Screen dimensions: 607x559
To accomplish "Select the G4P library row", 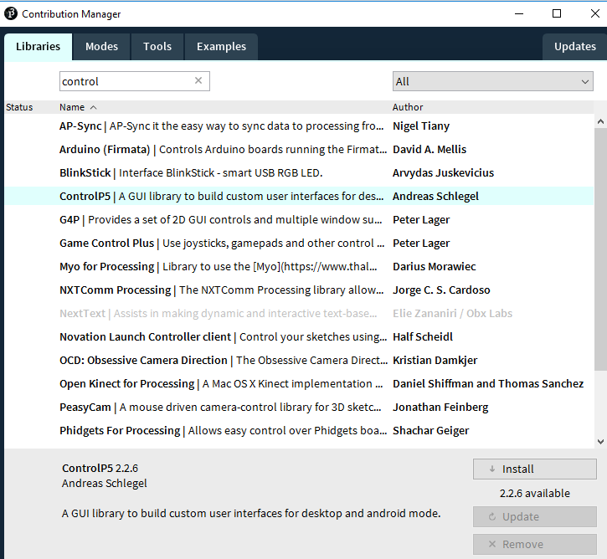I will tap(299, 220).
